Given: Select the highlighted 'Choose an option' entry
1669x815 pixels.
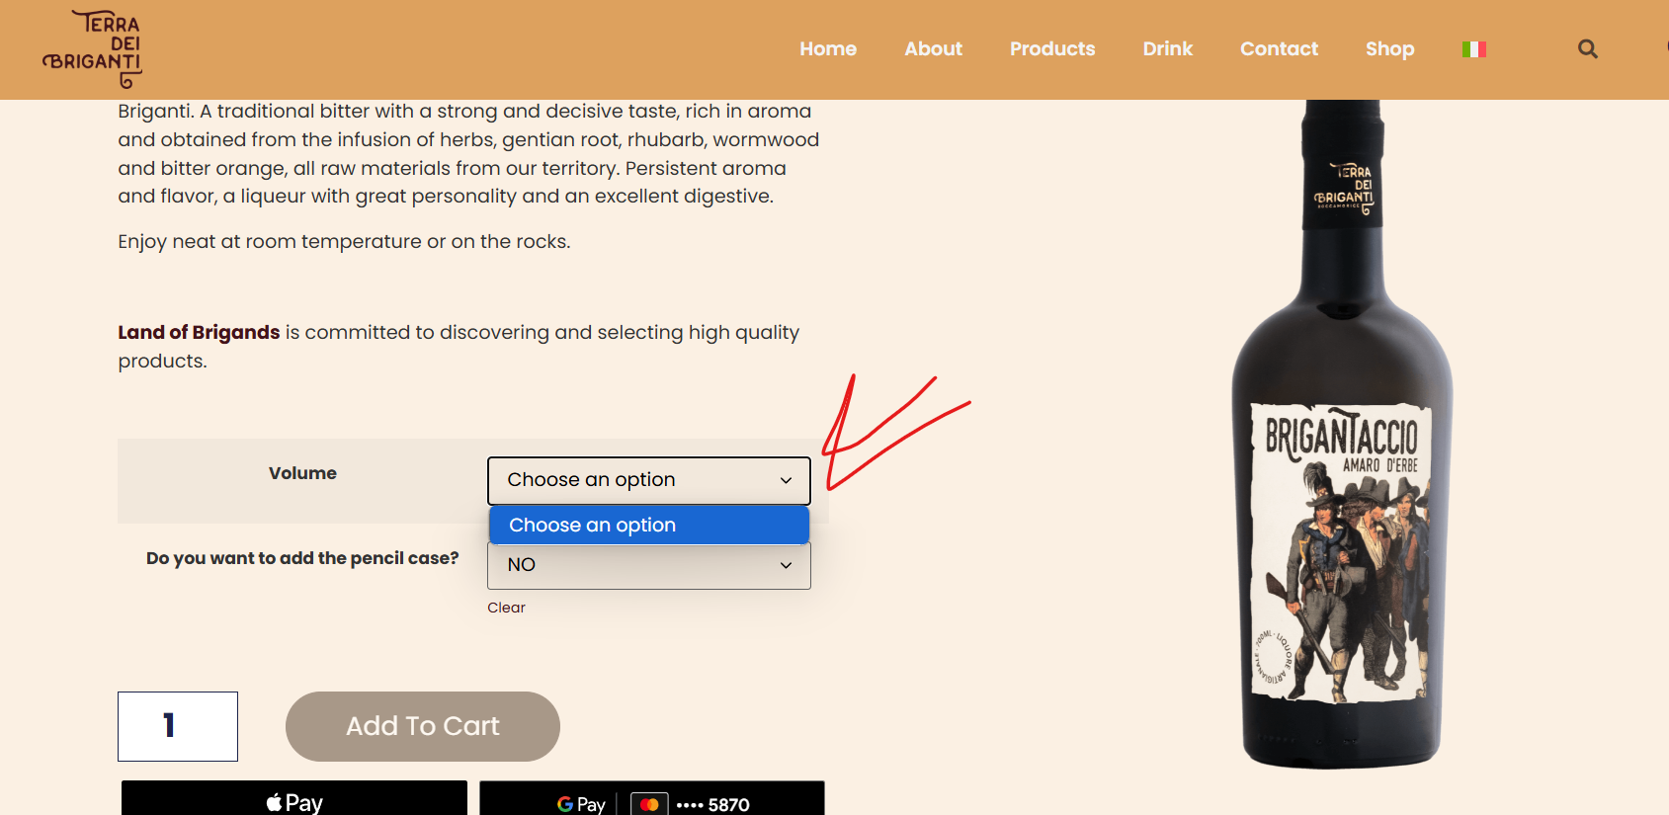Looking at the screenshot, I should tap(649, 526).
